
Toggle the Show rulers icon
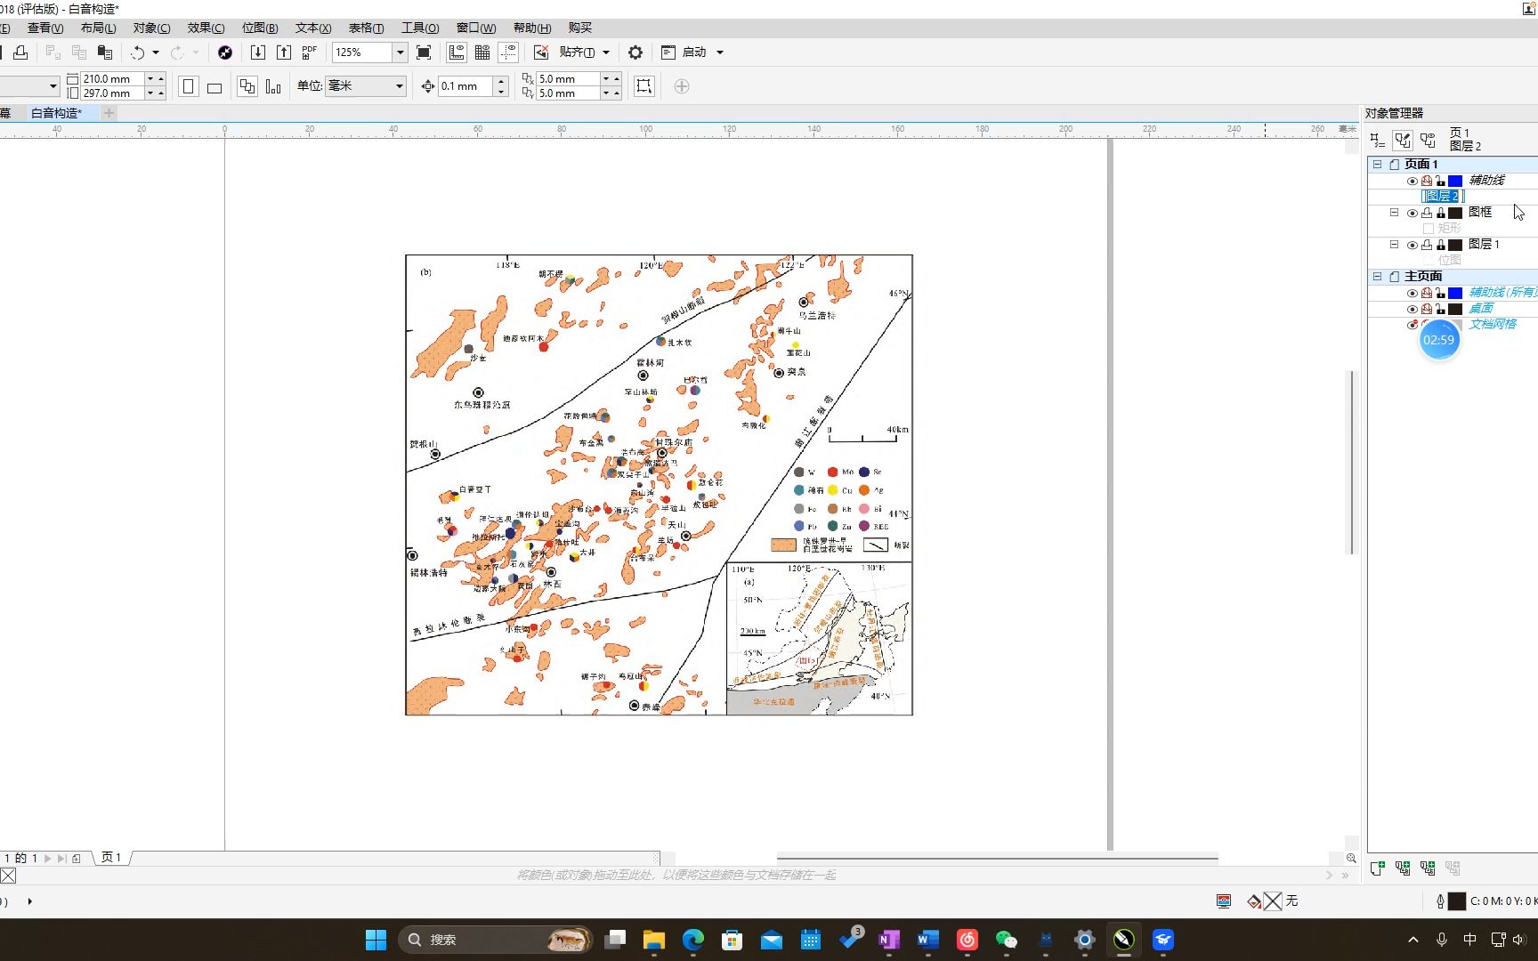(x=457, y=52)
